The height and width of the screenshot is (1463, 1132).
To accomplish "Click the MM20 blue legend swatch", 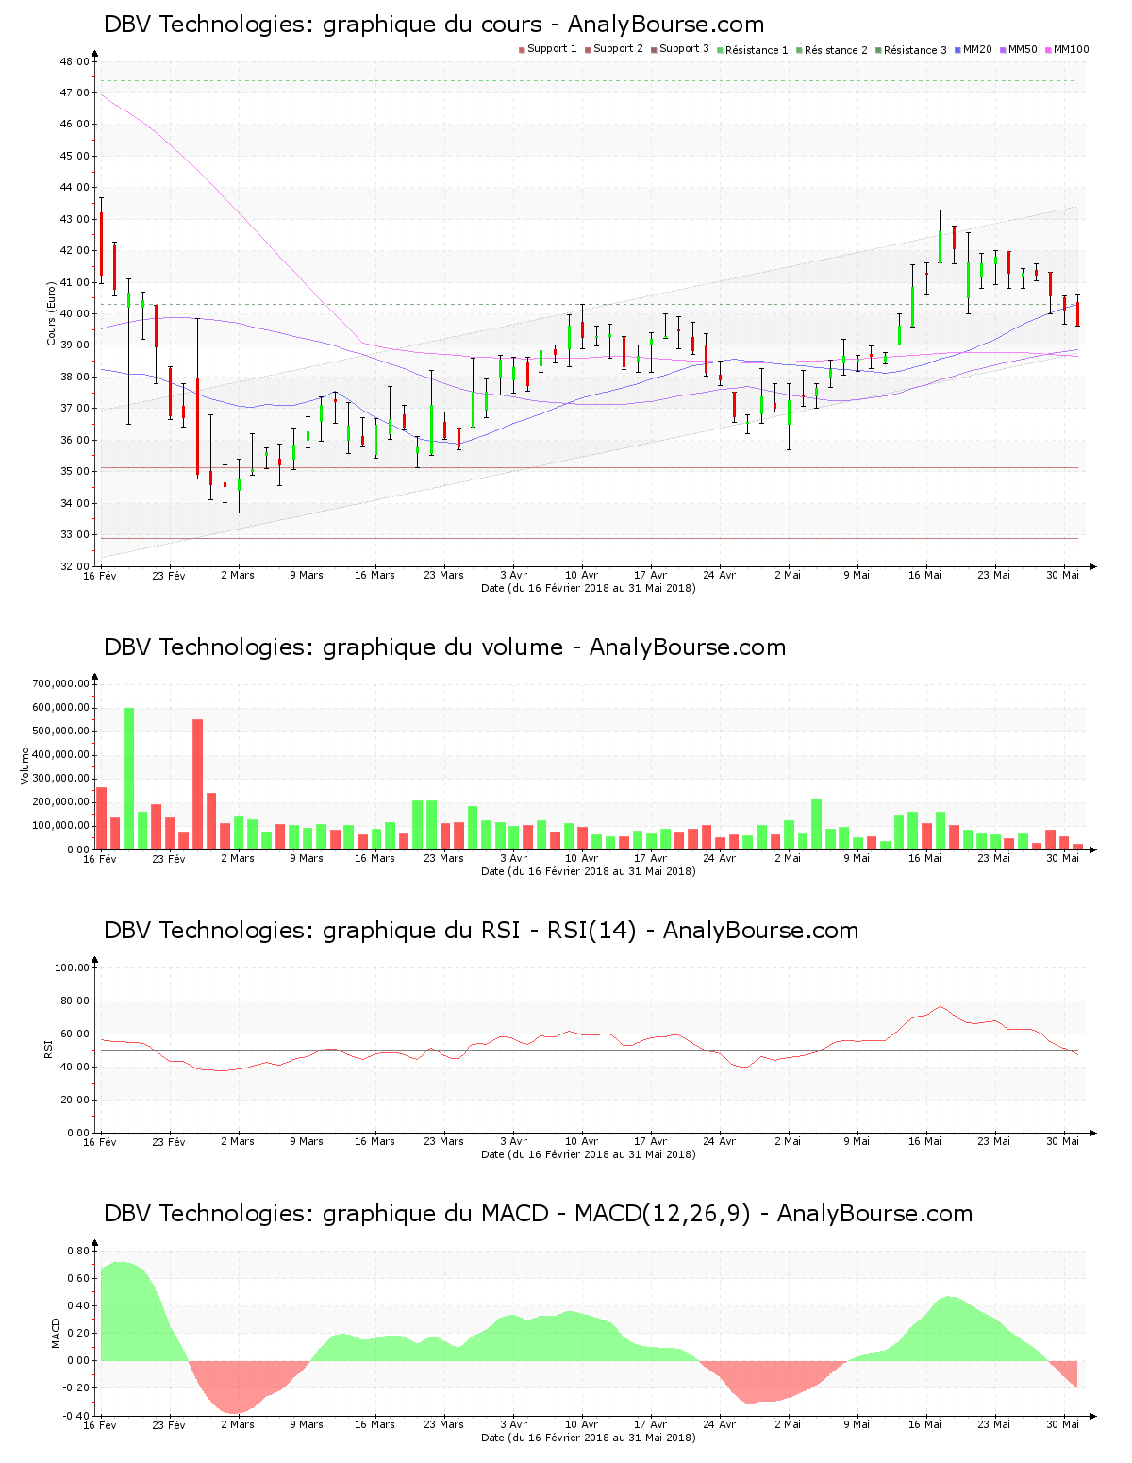I will 957,50.
